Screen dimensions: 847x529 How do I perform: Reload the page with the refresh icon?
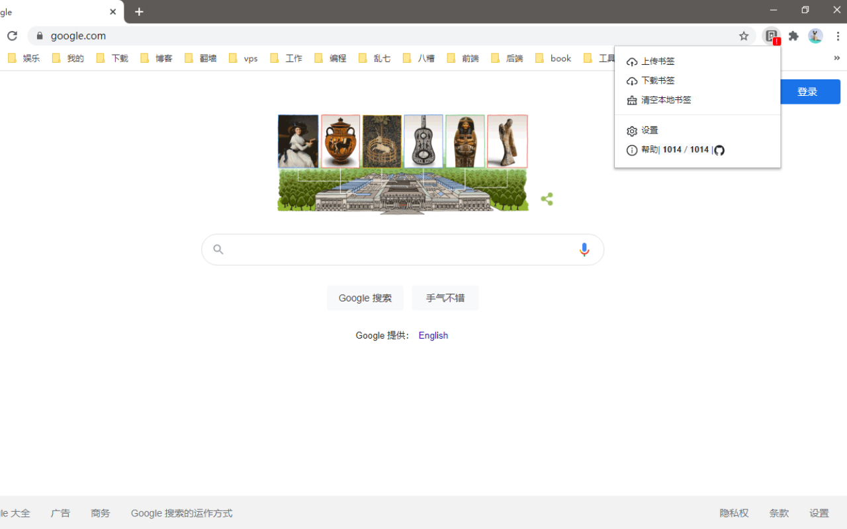coord(12,36)
